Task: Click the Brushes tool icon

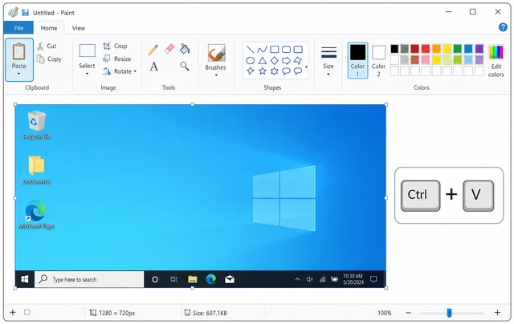Action: (x=216, y=53)
